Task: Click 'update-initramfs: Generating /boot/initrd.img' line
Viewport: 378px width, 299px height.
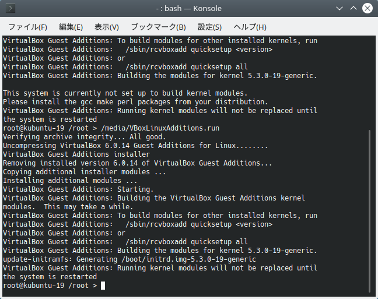Action: [x=129, y=259]
